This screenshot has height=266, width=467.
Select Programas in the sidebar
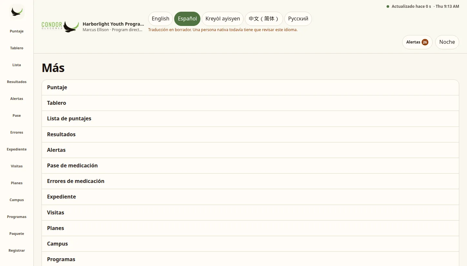[17, 217]
